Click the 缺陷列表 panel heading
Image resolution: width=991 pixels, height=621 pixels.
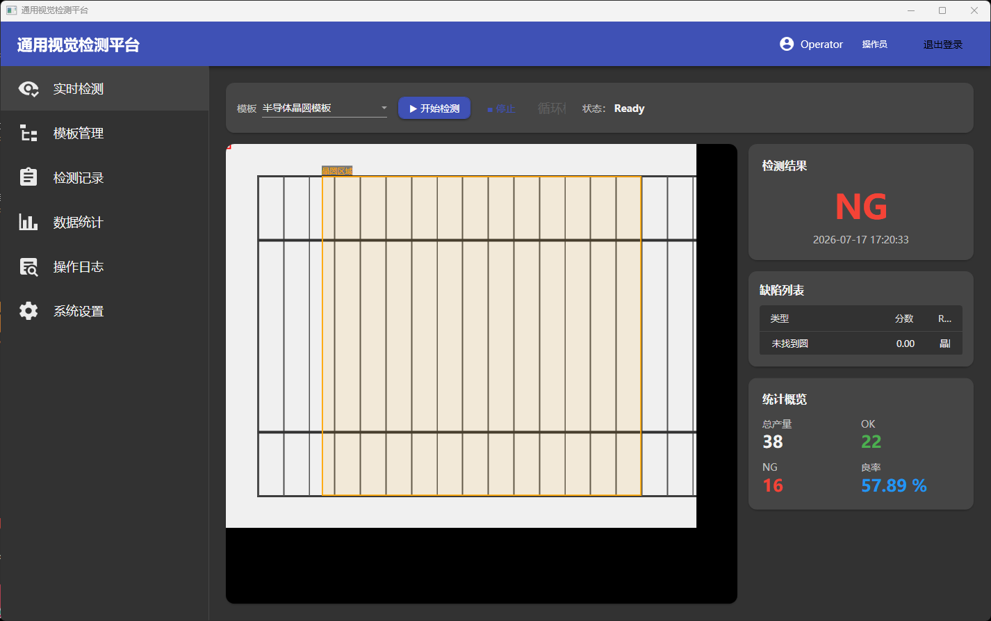tap(782, 291)
